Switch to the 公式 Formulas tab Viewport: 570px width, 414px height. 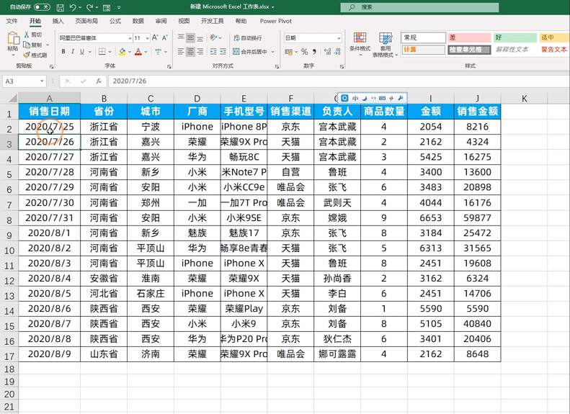point(115,21)
